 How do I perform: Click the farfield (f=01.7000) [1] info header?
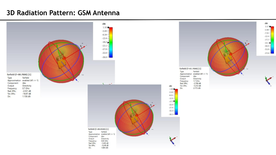tap(190, 69)
